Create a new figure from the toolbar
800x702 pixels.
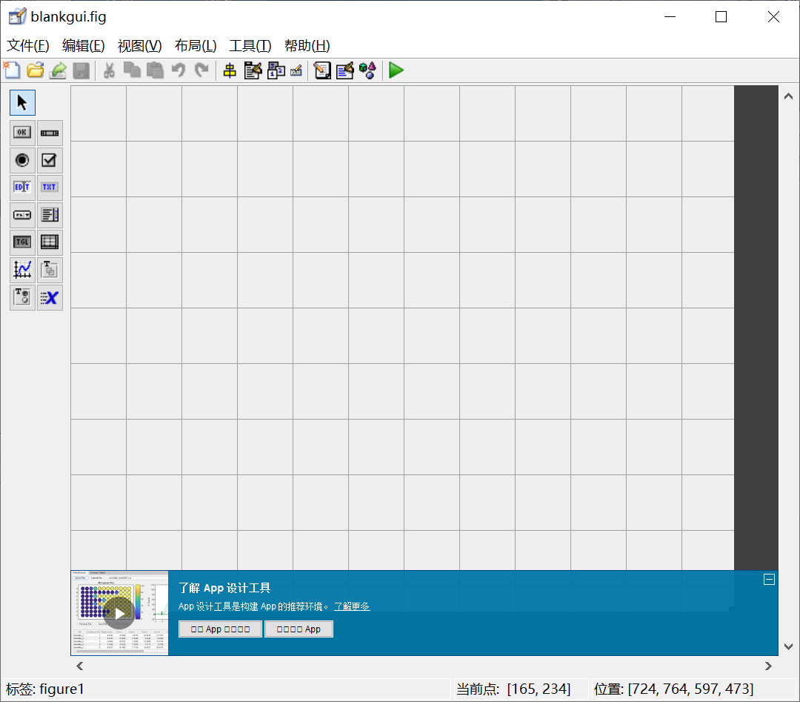pos(13,70)
